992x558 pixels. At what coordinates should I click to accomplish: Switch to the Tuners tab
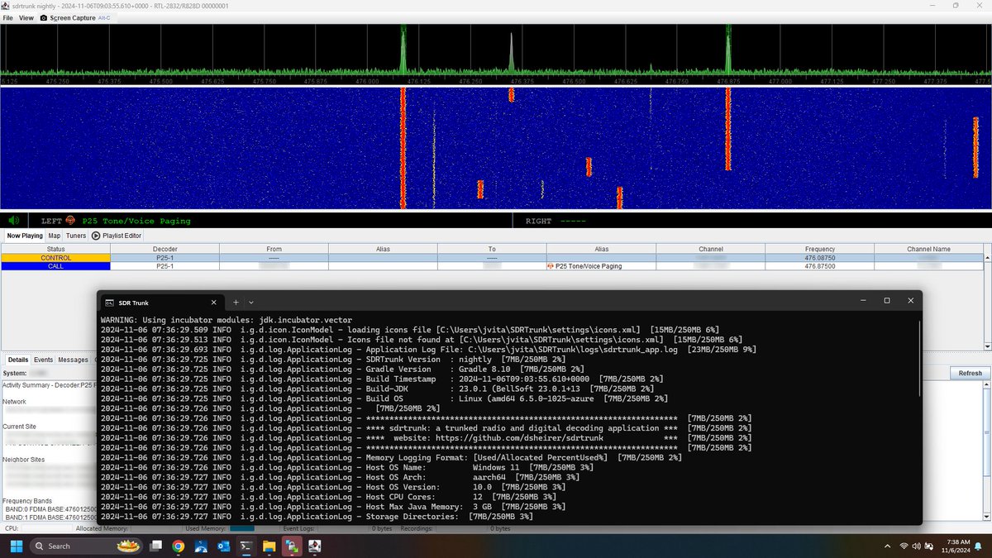click(x=76, y=236)
